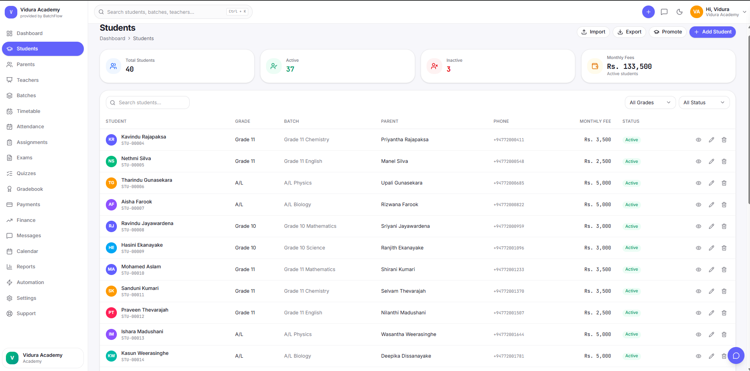Delete Mohamed Aslam using trash icon
Screen dimensions: 750x371
tap(724, 269)
